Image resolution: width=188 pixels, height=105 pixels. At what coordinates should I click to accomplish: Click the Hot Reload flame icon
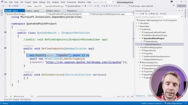(85, 6)
